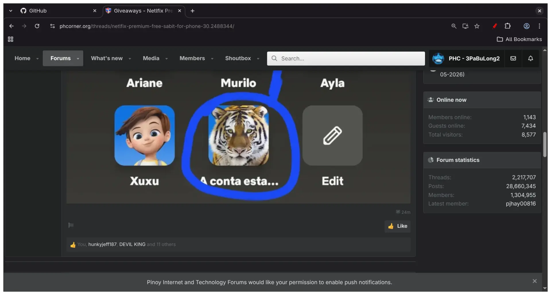The image size is (551, 295).
Task: Click the install app icon in address bar
Action: [465, 26]
